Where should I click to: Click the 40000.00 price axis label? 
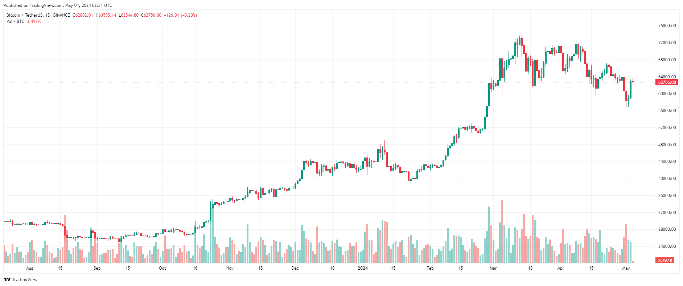667,179
